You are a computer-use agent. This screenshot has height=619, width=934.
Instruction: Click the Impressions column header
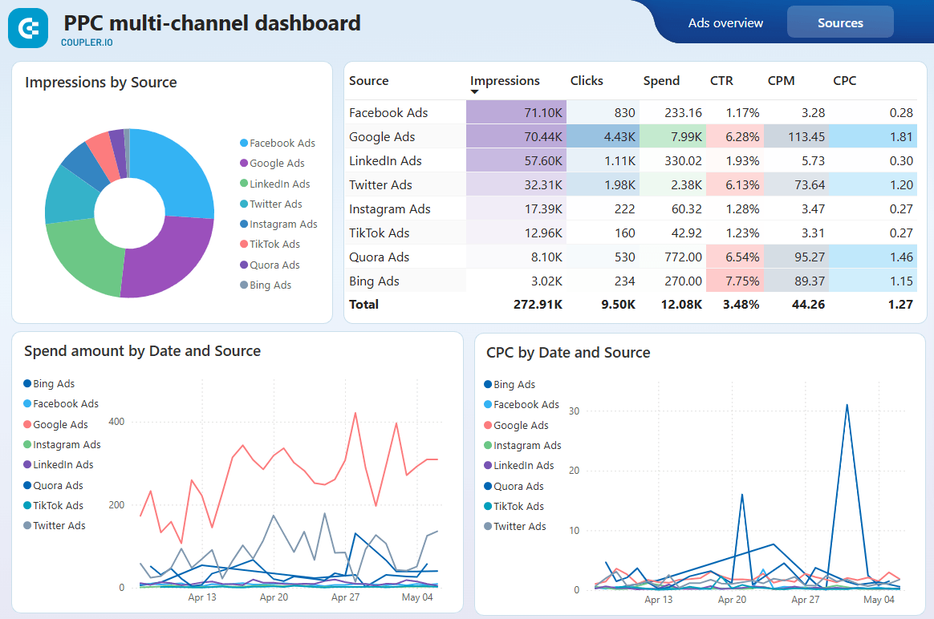coord(505,80)
